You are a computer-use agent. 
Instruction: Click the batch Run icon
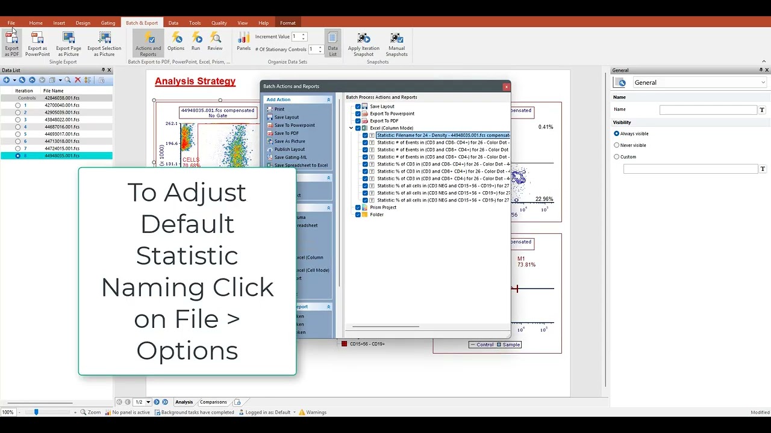[196, 42]
